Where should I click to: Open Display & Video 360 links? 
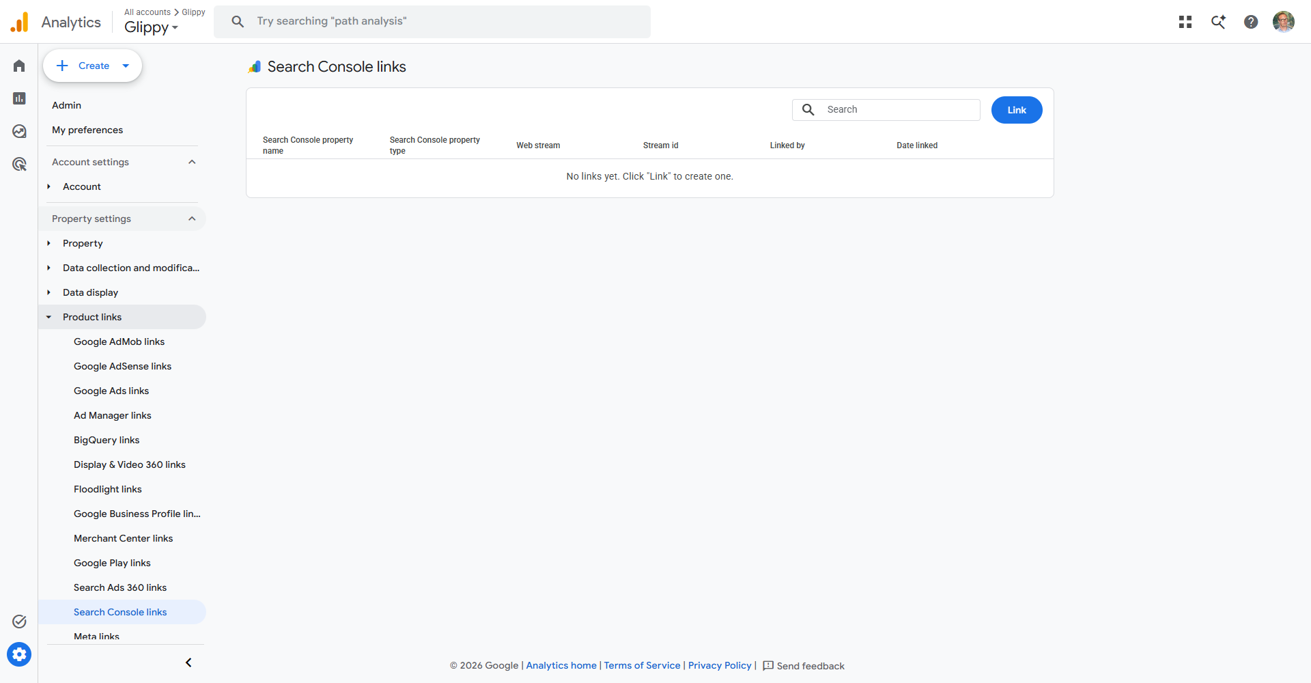tap(130, 464)
